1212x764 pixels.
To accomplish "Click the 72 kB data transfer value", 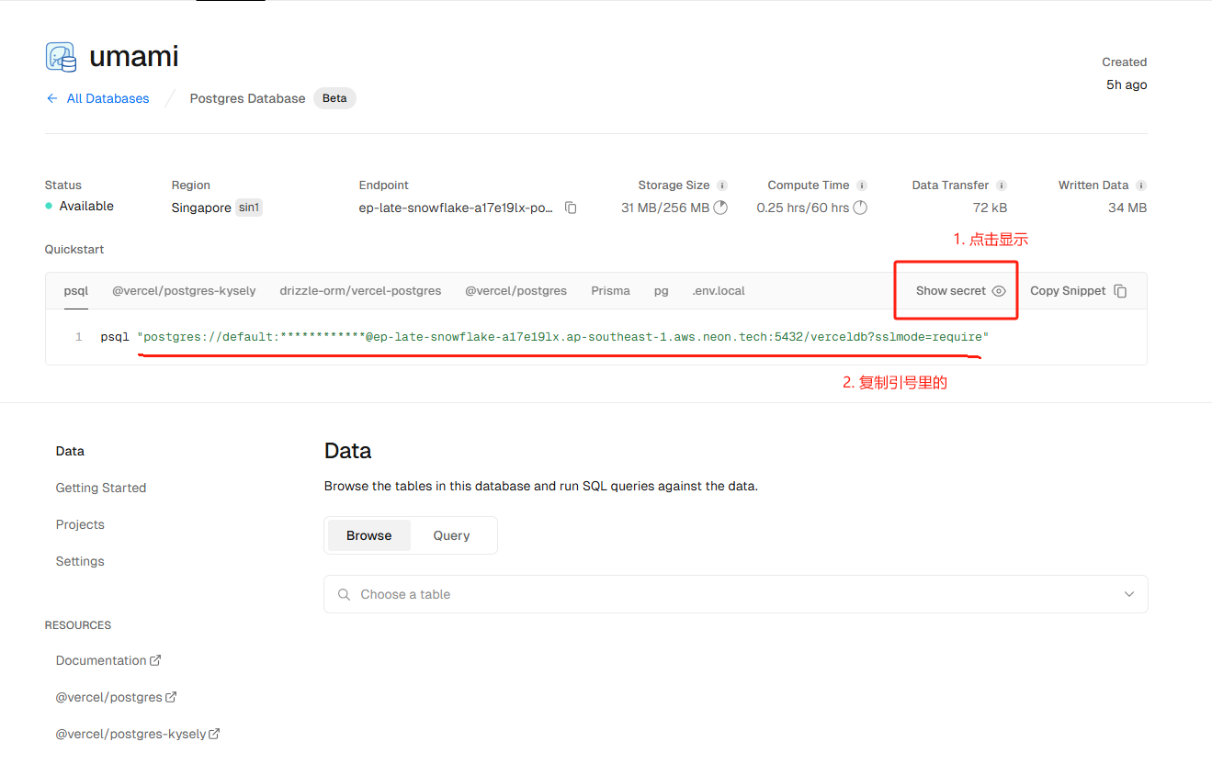I will [x=990, y=208].
